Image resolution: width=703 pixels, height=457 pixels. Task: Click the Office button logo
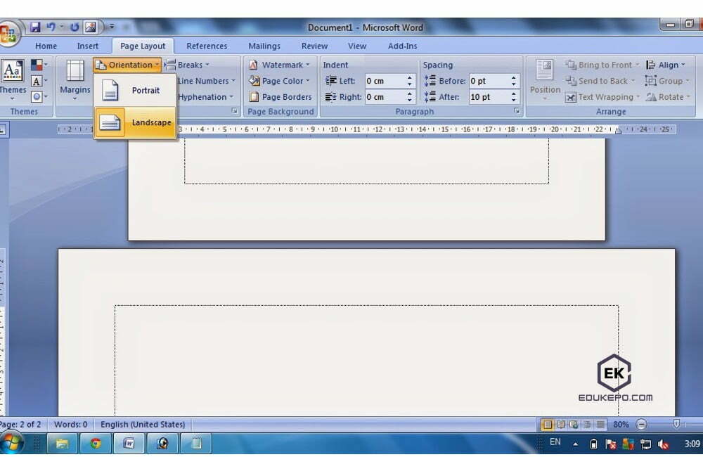8,34
